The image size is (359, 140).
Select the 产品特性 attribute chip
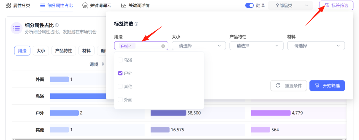click(63, 51)
